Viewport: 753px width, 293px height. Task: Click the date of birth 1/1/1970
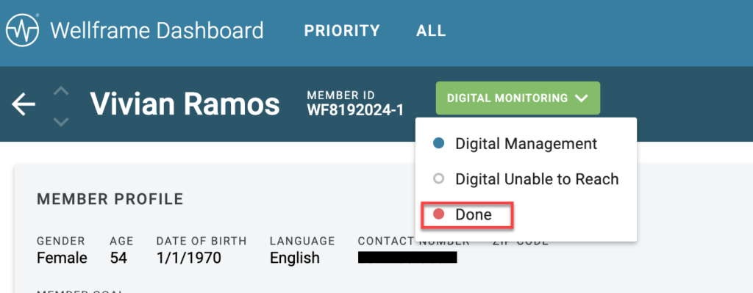pos(189,258)
